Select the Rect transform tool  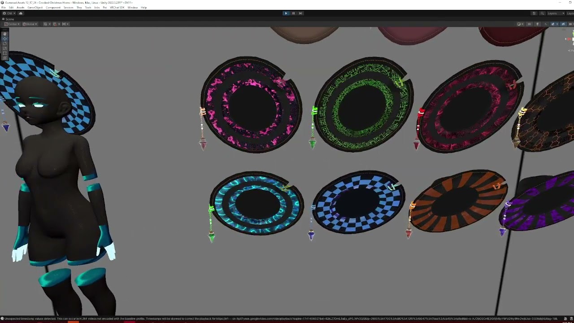point(5,53)
